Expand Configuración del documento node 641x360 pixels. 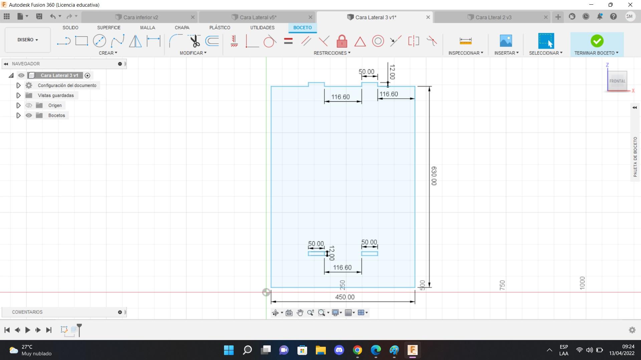point(18,85)
